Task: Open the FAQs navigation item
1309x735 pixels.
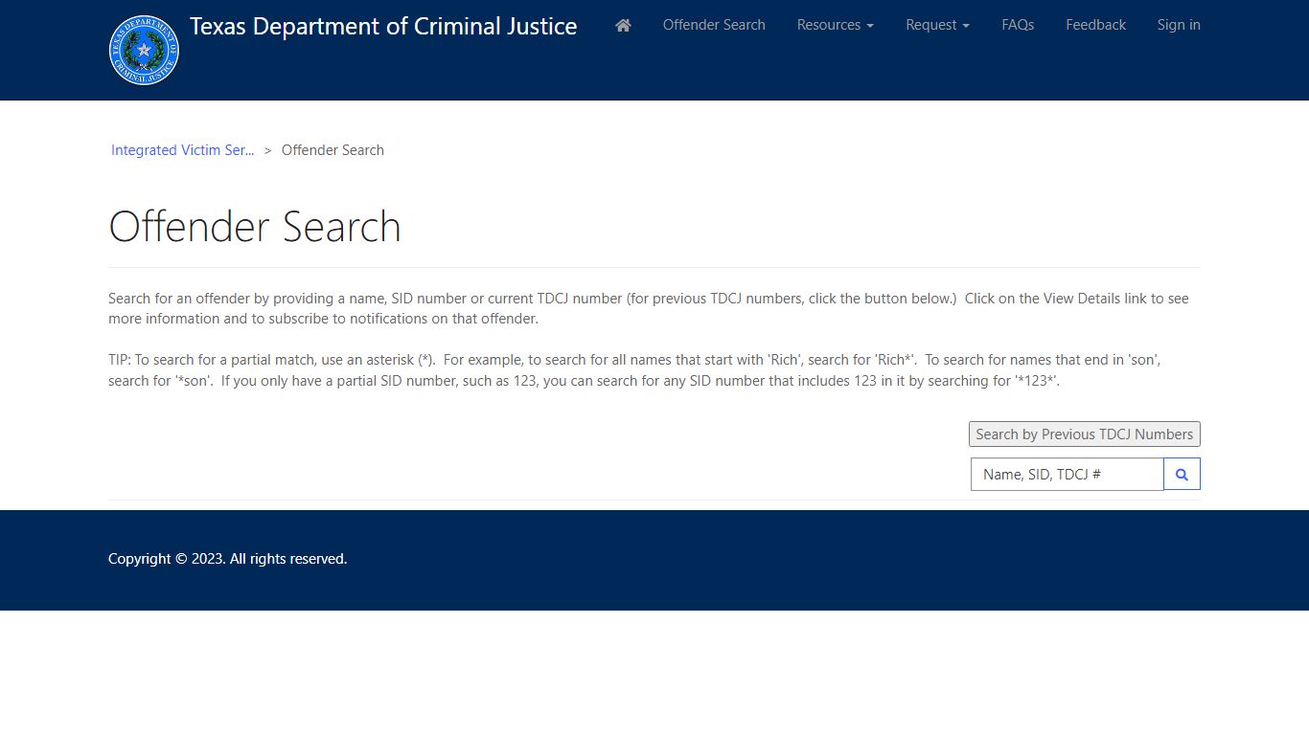Action: click(1017, 25)
